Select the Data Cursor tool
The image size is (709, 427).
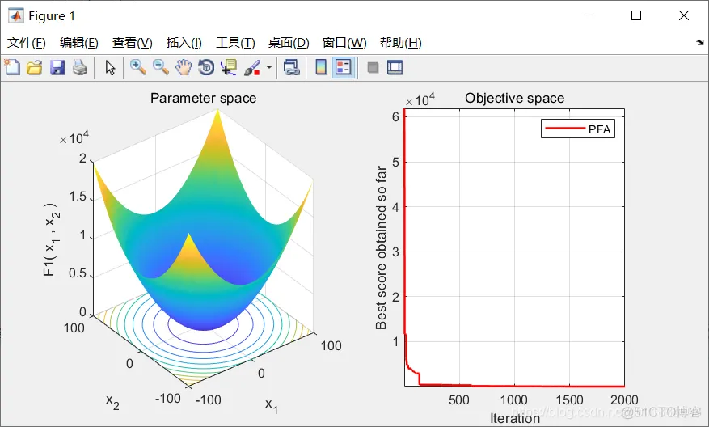click(x=229, y=67)
